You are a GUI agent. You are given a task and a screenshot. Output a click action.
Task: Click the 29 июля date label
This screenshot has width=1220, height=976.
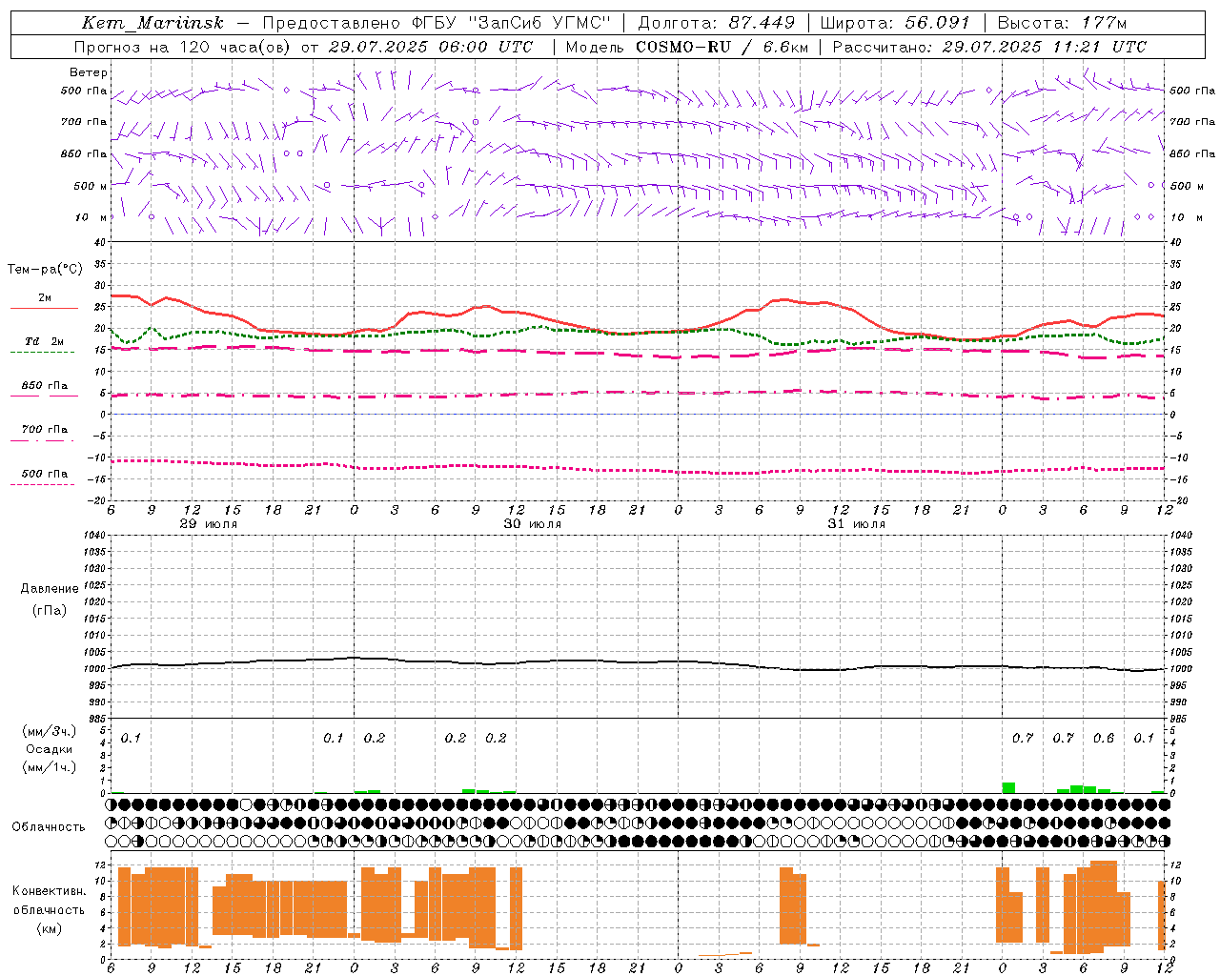pos(209,524)
